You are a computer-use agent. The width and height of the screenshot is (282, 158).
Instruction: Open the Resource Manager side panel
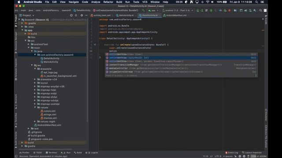(x=16, y=42)
